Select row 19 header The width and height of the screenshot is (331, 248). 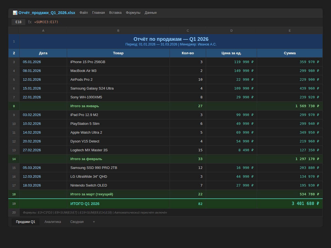14,204
